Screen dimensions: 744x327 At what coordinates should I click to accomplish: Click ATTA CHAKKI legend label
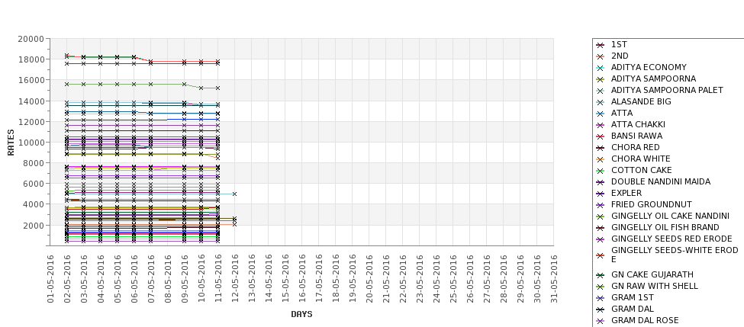click(638, 124)
